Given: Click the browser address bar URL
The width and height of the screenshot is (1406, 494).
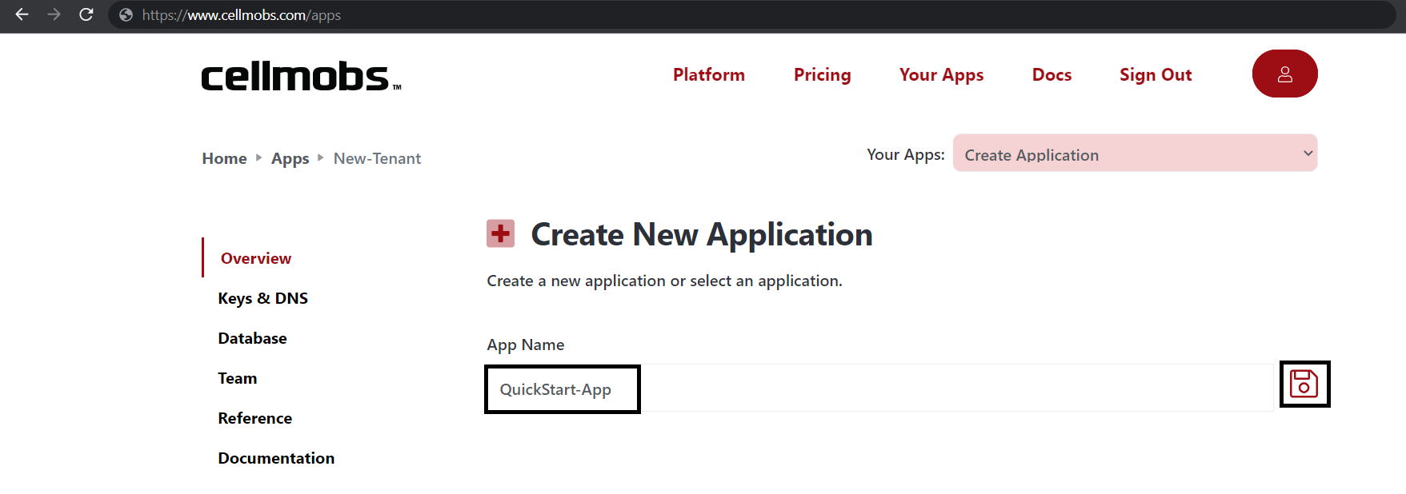Looking at the screenshot, I should pyautogui.click(x=242, y=15).
